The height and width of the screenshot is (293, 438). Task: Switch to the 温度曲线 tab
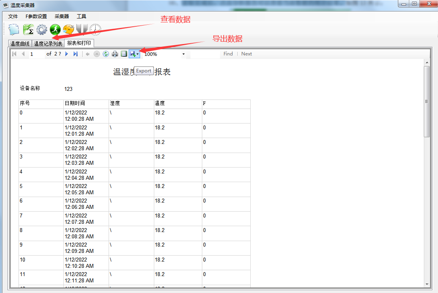click(20, 43)
